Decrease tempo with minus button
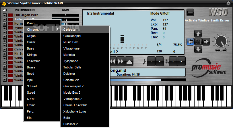The width and height of the screenshot is (233, 128). tap(151, 61)
